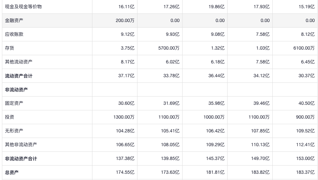
Task: Select the 非流动资产合计 row header
Action: [x=21, y=159]
